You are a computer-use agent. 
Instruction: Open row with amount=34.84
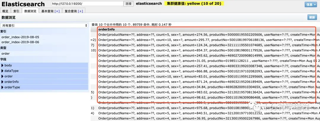point(205,87)
